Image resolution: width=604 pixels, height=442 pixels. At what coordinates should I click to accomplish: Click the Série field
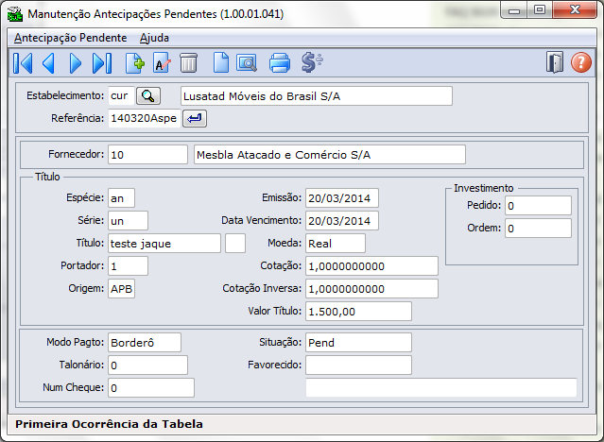click(128, 221)
